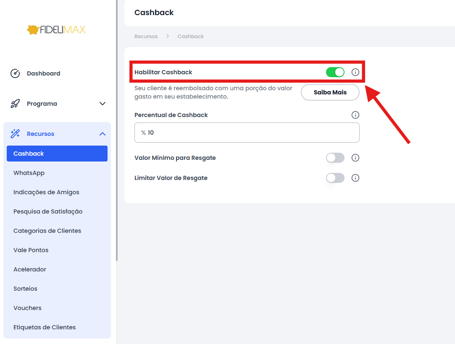Click the Saiba Mais button
455x344 pixels.
[330, 92]
